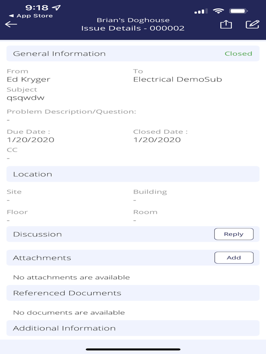
Task: Tap the back arrow icon
Action: pos(11,24)
